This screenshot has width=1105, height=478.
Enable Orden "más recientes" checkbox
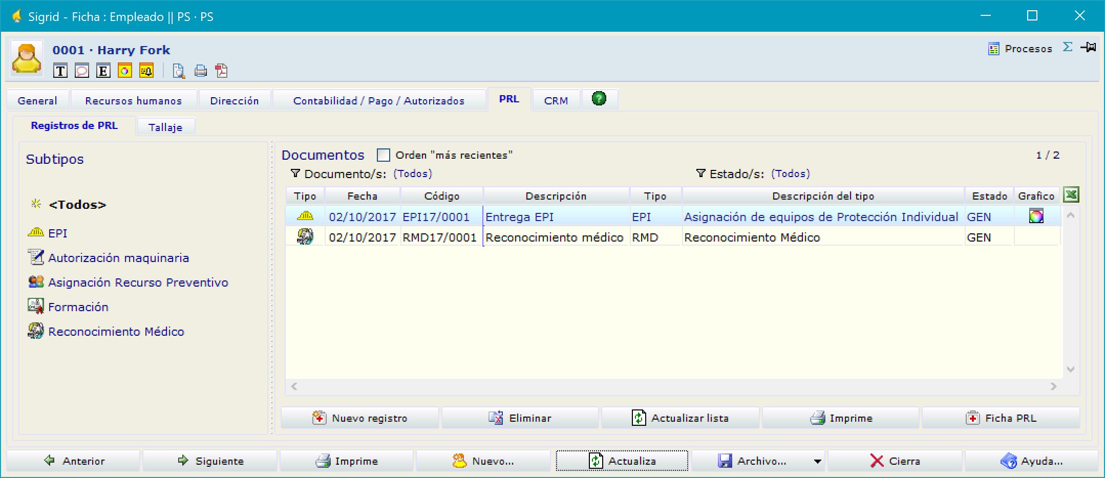(383, 155)
